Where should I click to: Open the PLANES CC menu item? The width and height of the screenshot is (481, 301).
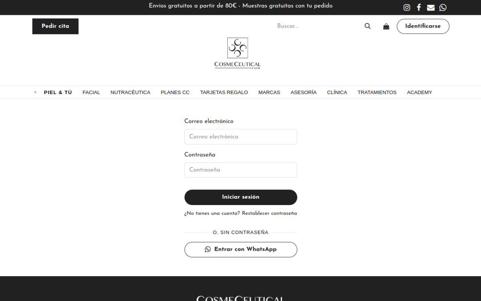click(x=175, y=92)
